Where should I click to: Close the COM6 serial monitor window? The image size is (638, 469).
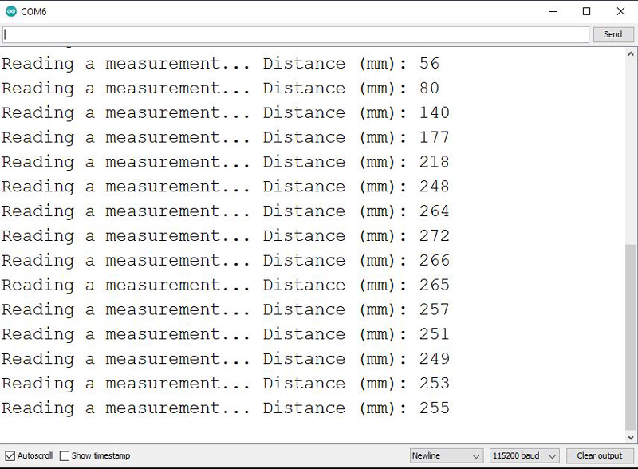coord(621,11)
